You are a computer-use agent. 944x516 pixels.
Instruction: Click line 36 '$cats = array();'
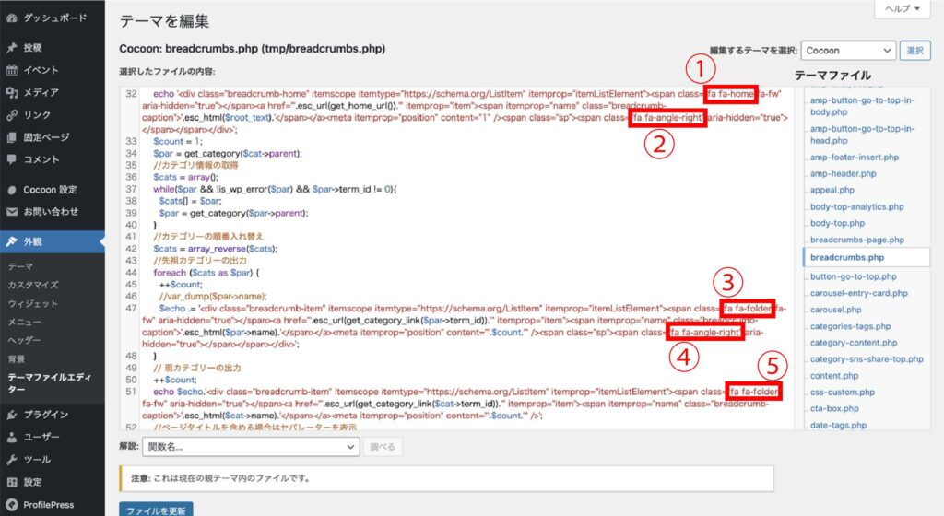point(185,177)
